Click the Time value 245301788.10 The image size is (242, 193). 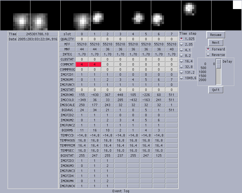[37, 34]
